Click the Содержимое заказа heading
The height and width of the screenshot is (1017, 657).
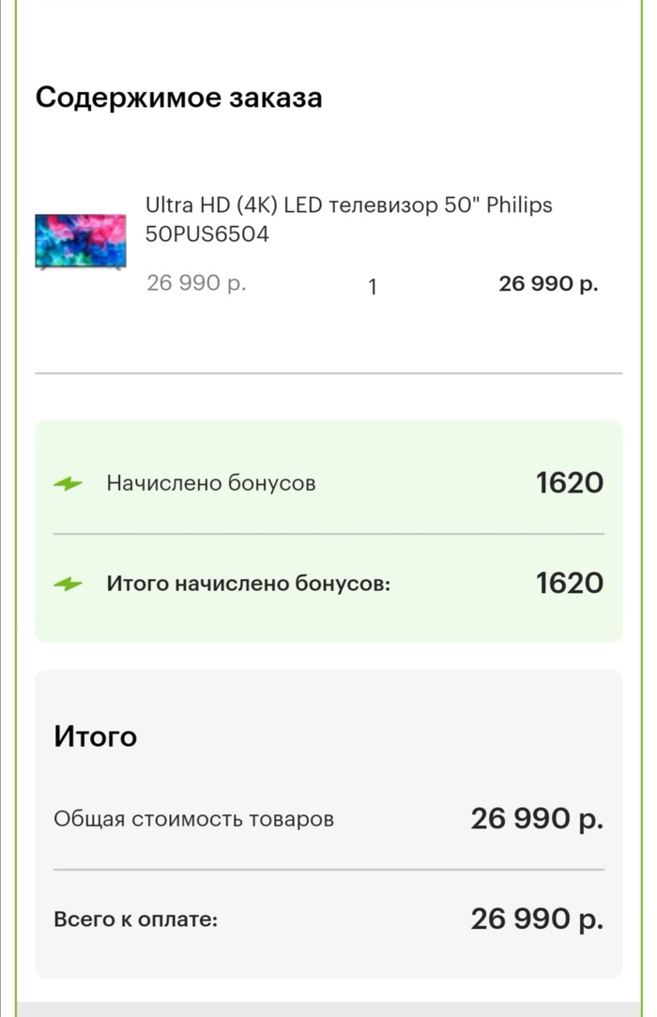pos(178,98)
